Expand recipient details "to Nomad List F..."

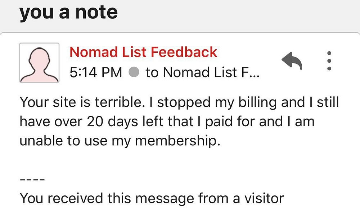coord(202,72)
